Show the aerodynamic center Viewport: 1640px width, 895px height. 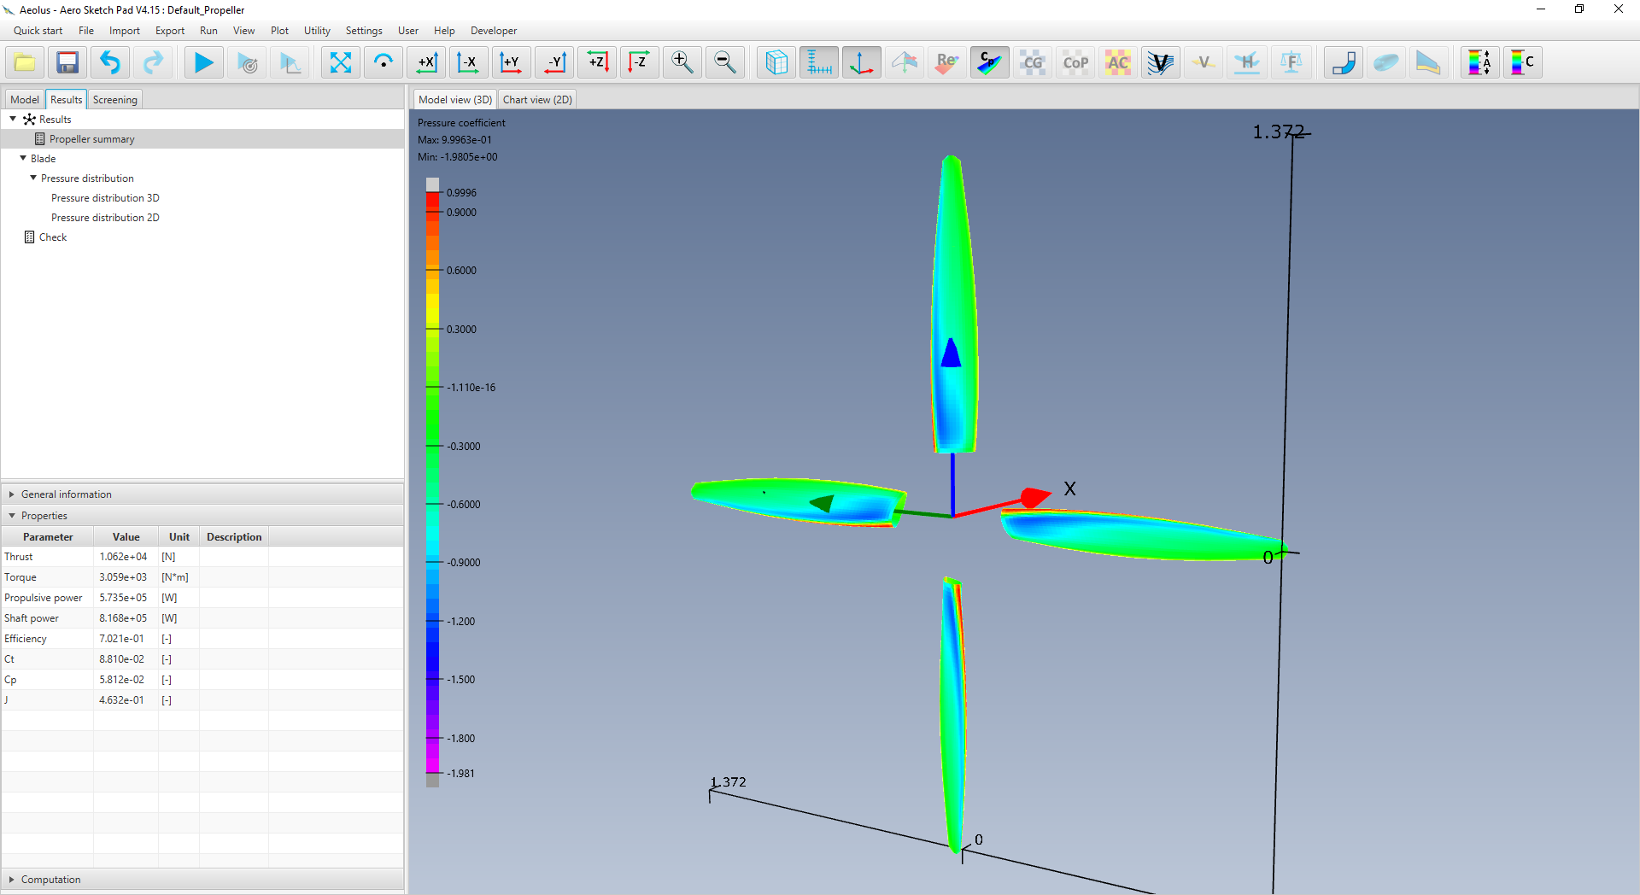[x=1117, y=61]
